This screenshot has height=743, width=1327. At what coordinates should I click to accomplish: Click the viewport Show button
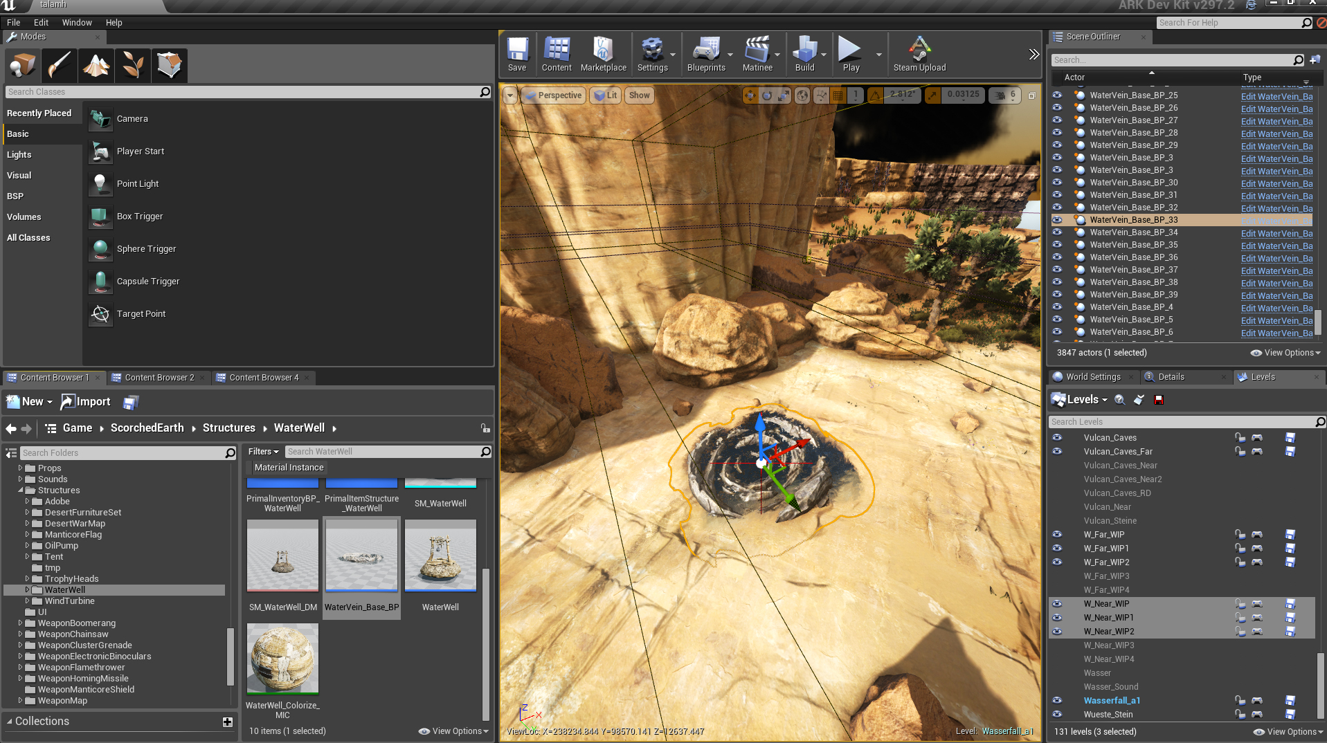639,95
